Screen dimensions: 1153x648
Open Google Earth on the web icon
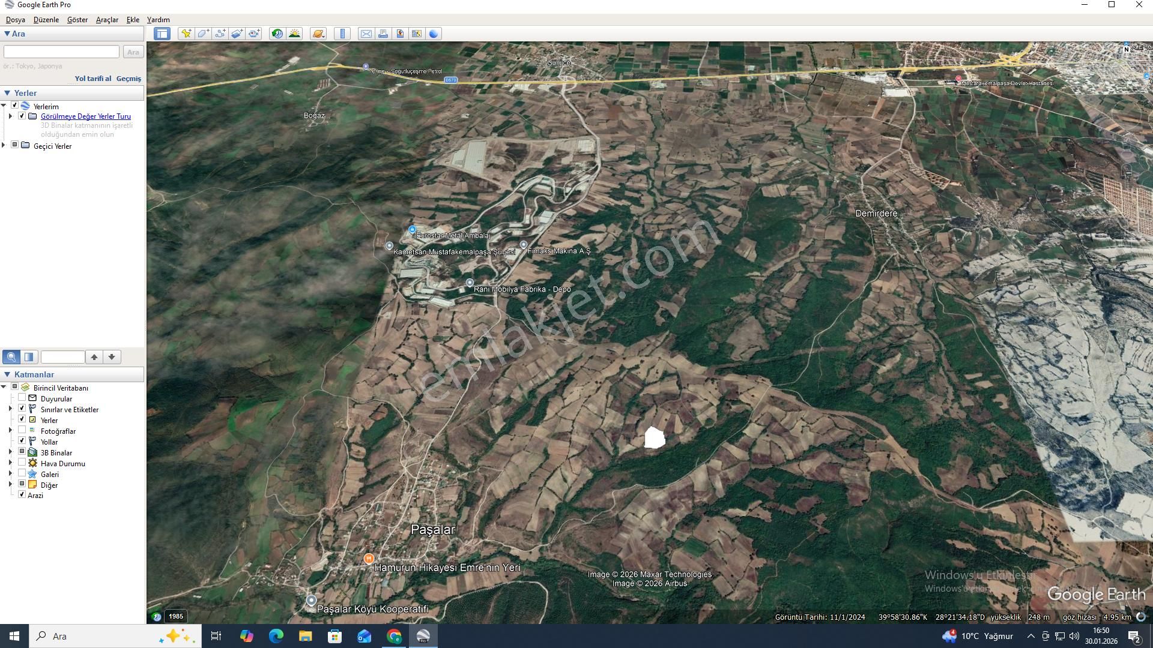pyautogui.click(x=434, y=34)
